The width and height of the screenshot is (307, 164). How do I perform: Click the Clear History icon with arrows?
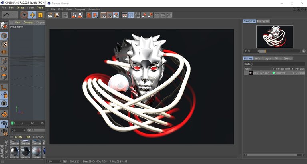(x=74, y=15)
